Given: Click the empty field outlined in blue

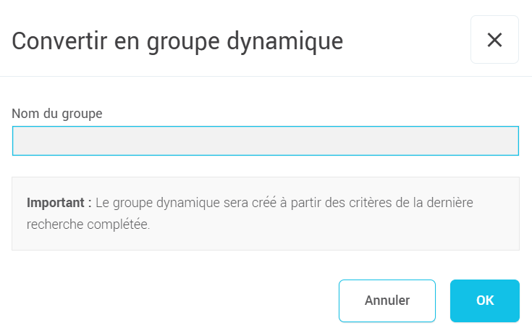Looking at the screenshot, I should point(266,141).
